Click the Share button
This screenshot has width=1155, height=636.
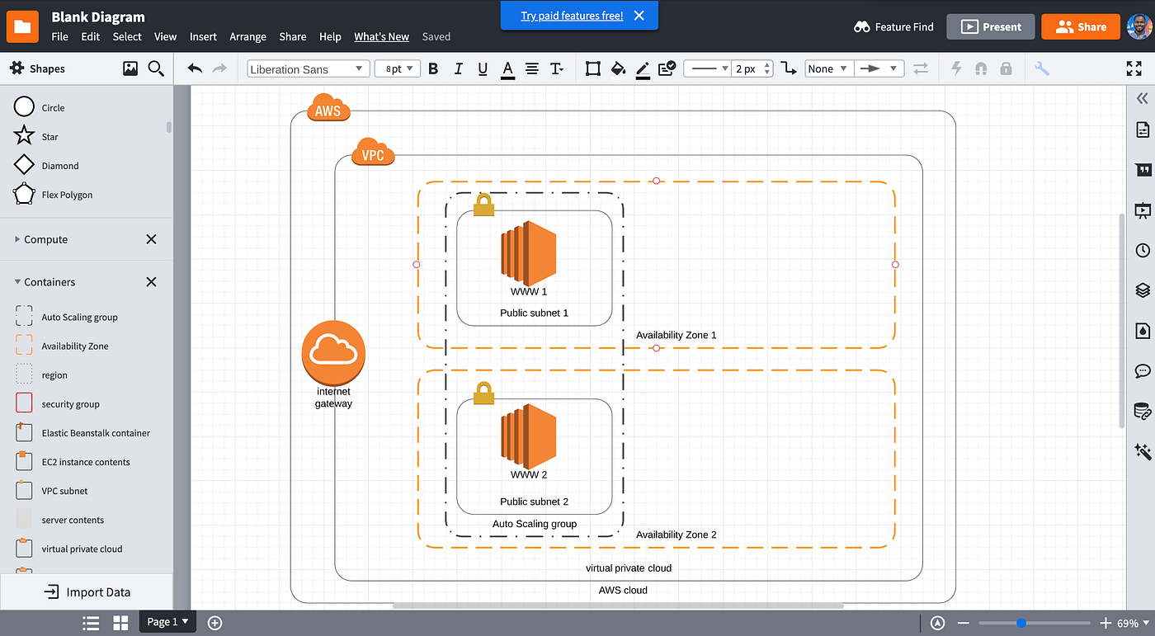(x=1081, y=26)
